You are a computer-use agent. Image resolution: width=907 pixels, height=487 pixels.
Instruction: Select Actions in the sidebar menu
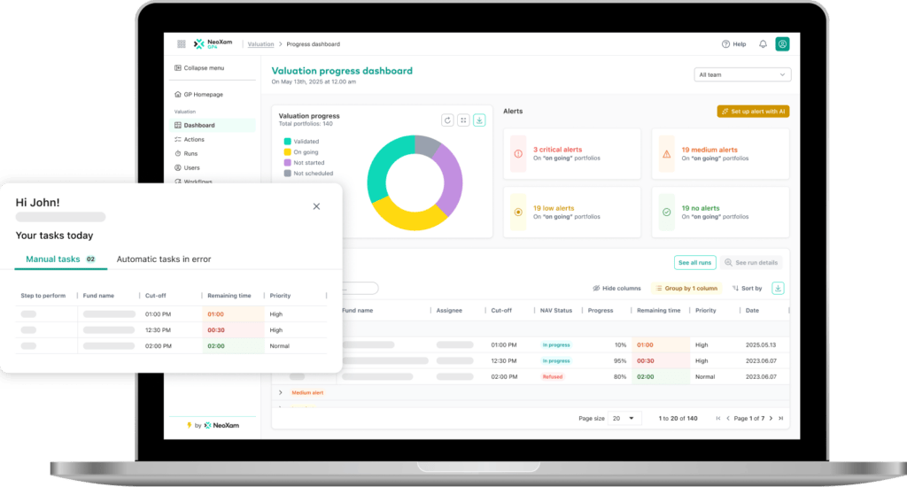tap(194, 140)
